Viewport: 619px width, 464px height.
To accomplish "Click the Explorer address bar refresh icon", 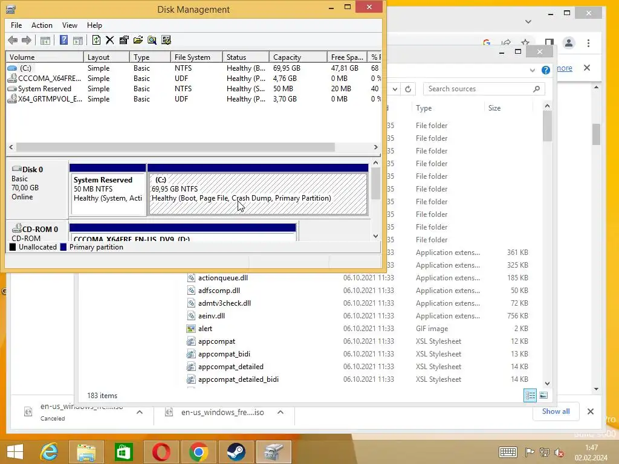I will 408,89.
